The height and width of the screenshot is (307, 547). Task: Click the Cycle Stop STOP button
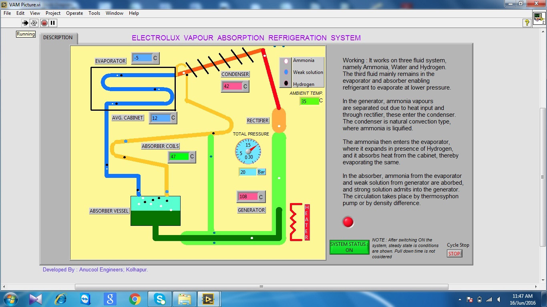click(x=454, y=253)
